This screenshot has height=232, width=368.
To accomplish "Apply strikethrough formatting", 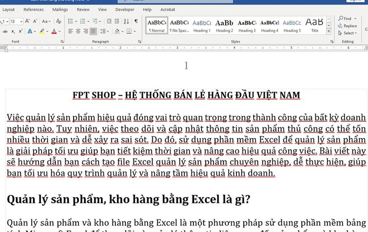I will tap(5, 31).
